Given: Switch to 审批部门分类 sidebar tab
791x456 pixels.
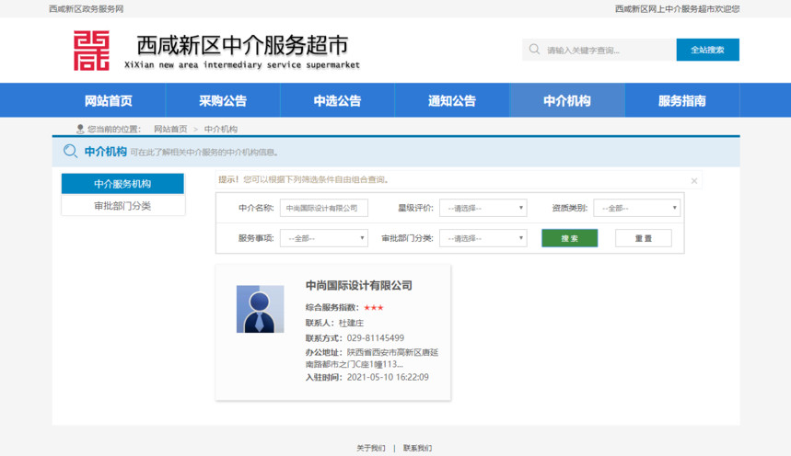Looking at the screenshot, I should pos(122,206).
